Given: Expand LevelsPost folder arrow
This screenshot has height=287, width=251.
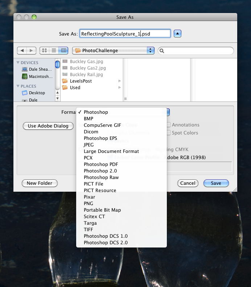Looking at the screenshot, I should click(x=120, y=81).
